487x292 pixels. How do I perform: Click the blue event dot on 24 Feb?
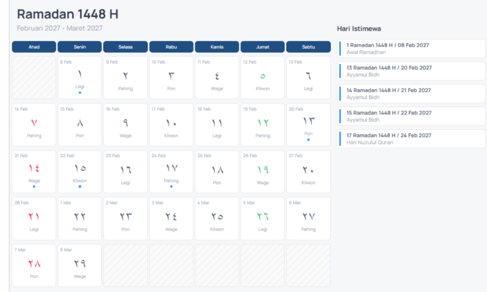click(171, 186)
